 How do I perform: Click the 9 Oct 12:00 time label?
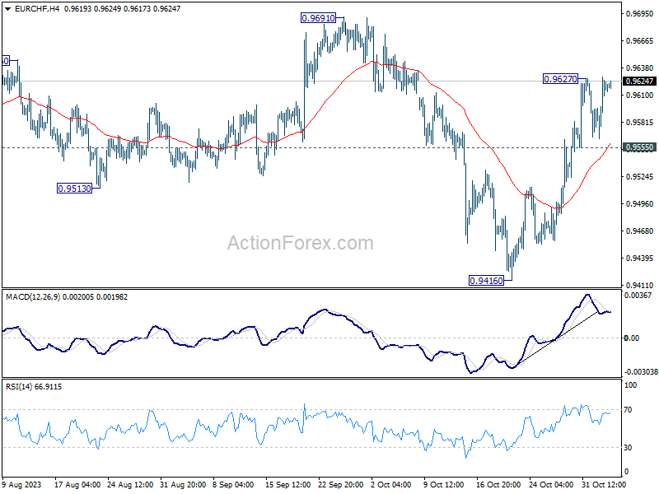(x=444, y=485)
